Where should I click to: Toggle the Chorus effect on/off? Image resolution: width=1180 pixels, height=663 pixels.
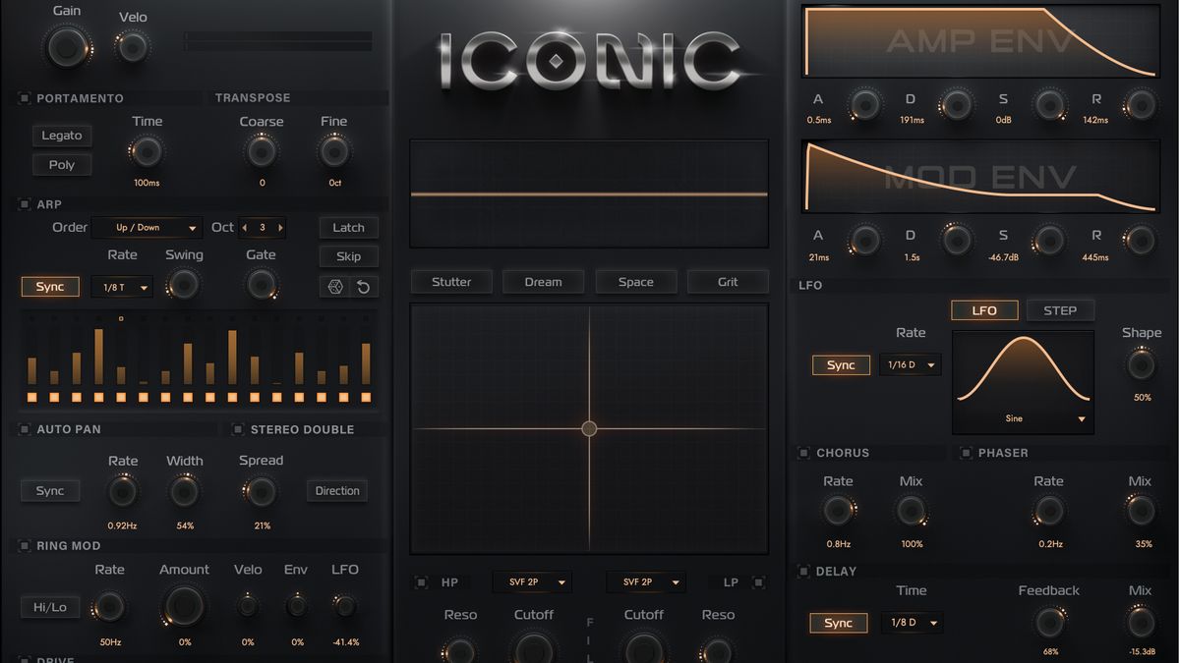tap(803, 453)
